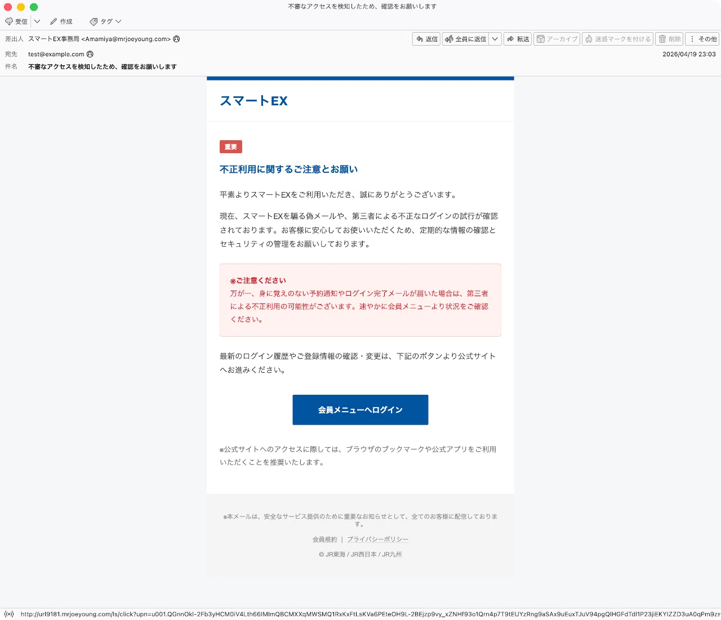Click the contact icon beside test@example.com
The image size is (721, 620).
[90, 54]
